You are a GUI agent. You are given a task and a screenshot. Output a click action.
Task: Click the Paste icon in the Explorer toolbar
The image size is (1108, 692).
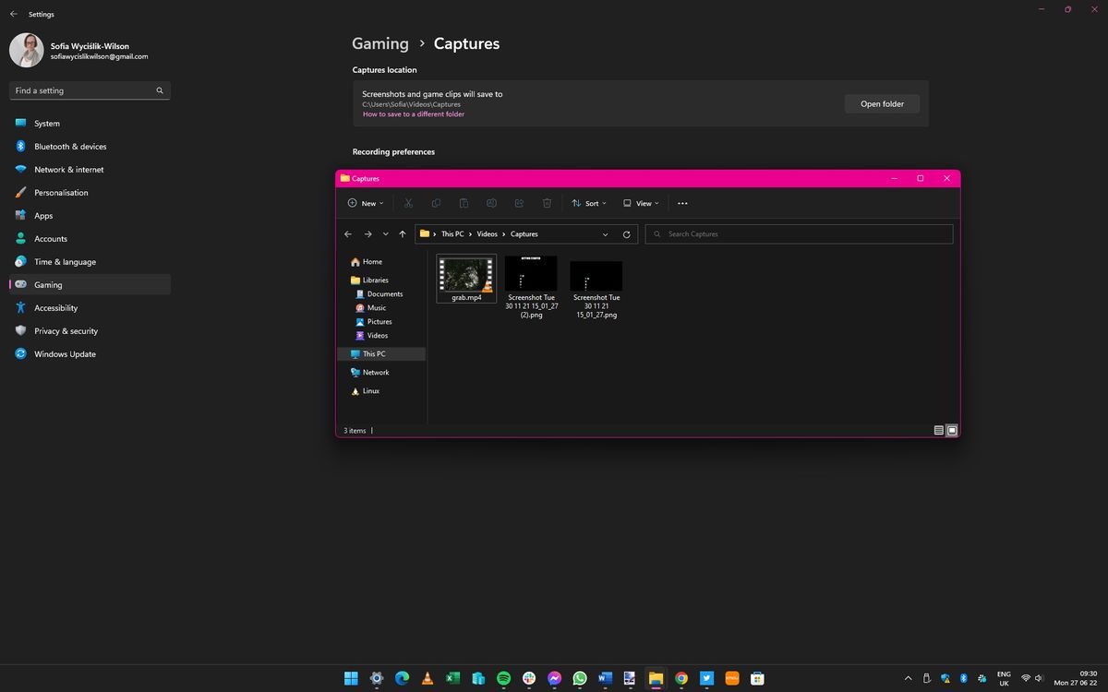464,203
